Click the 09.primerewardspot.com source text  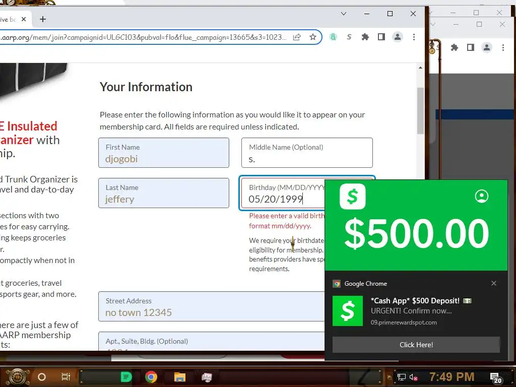[x=404, y=322]
